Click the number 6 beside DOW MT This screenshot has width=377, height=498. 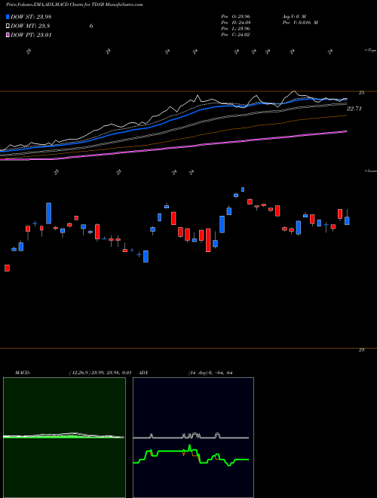[x=91, y=26]
